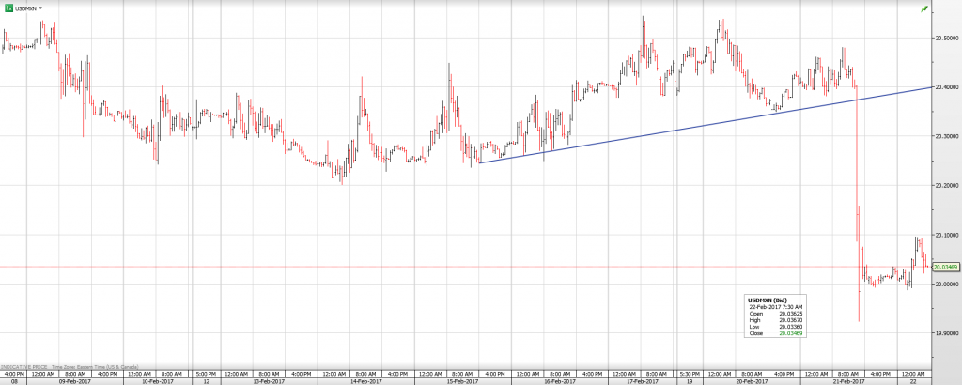Open the USDMXN symbol dropdown arrow
Image resolution: width=962 pixels, height=385 pixels.
(x=41, y=8)
